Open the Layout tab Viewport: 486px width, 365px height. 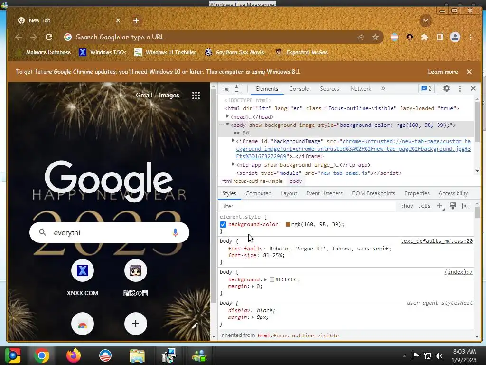click(x=289, y=193)
